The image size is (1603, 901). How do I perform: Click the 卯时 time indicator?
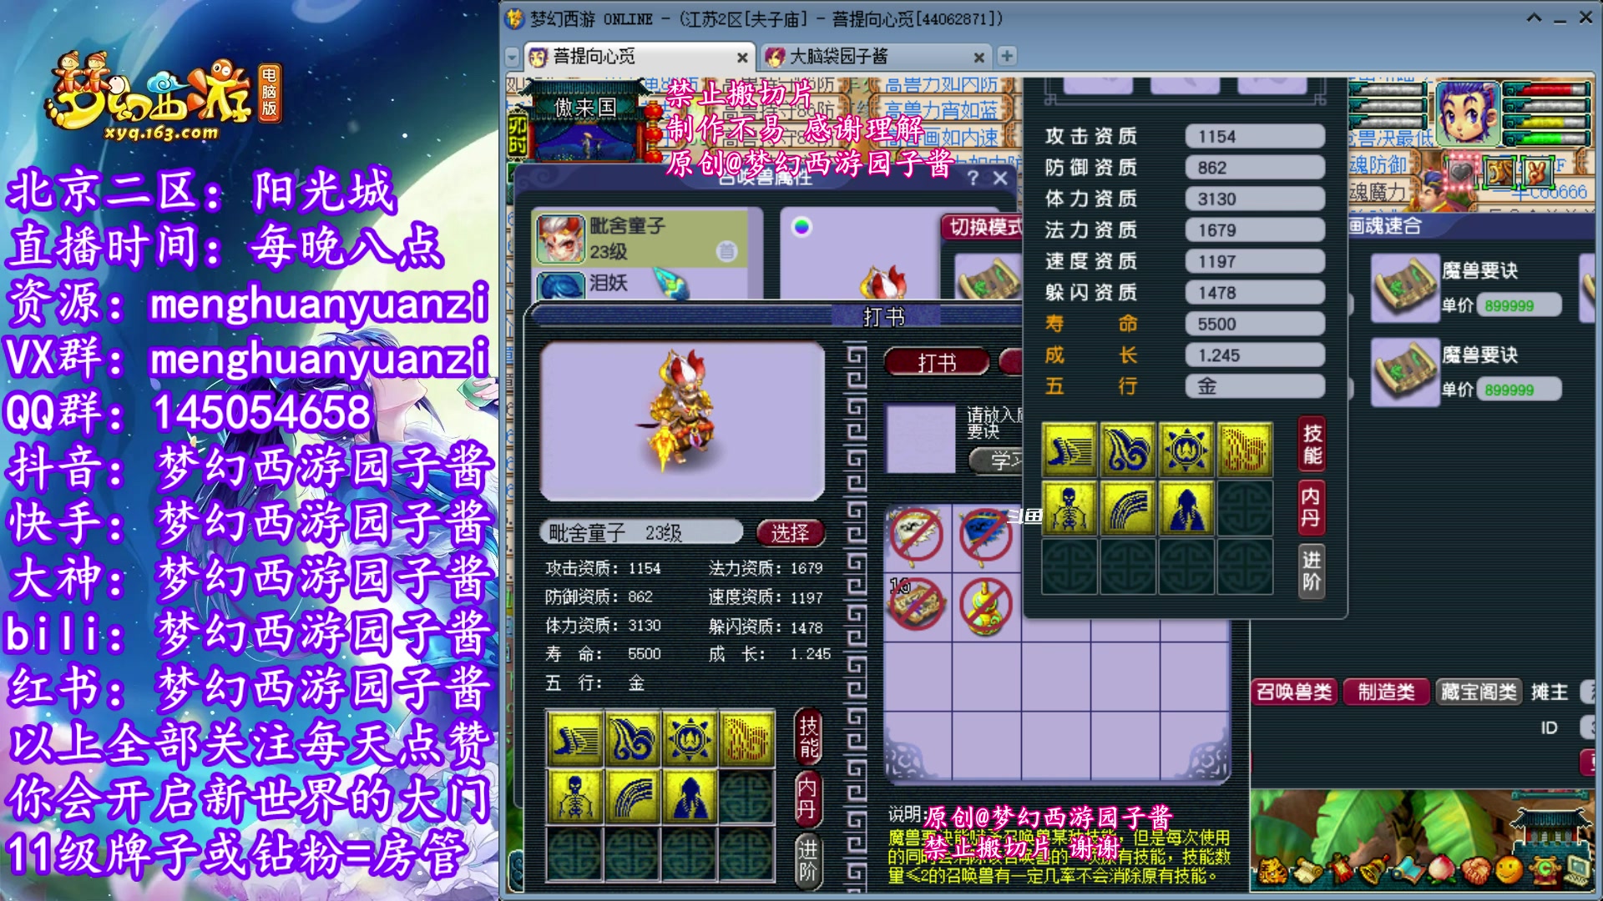pyautogui.click(x=518, y=133)
